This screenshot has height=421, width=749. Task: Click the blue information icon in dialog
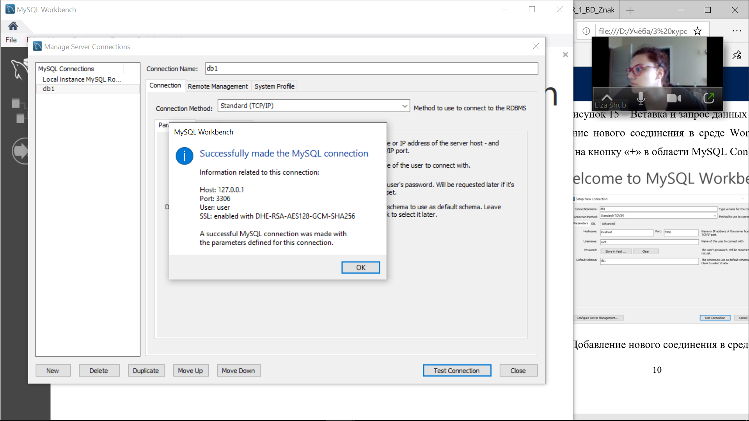point(185,156)
